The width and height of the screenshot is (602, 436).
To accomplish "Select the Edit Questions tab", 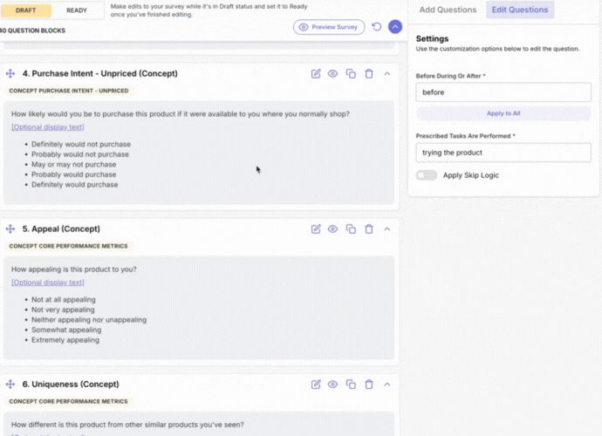I will pos(520,10).
